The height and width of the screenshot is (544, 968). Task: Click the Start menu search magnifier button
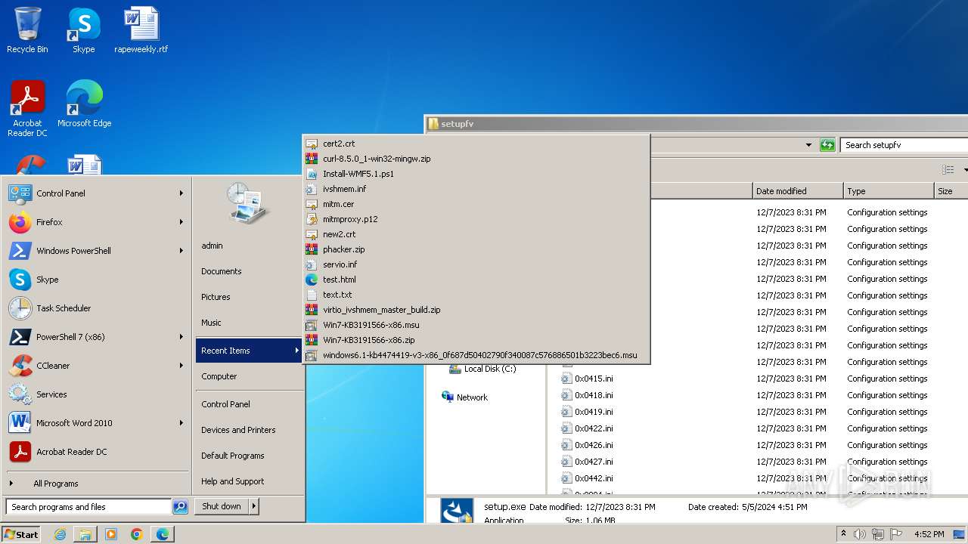click(x=180, y=507)
